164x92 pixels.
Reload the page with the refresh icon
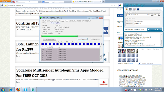(117, 5)
